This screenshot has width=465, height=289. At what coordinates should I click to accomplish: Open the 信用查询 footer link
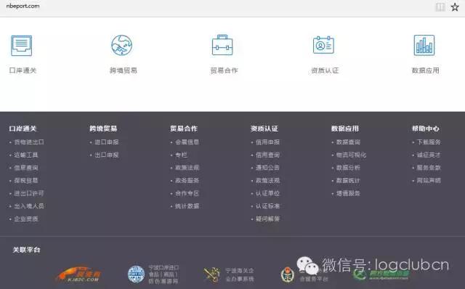(268, 155)
